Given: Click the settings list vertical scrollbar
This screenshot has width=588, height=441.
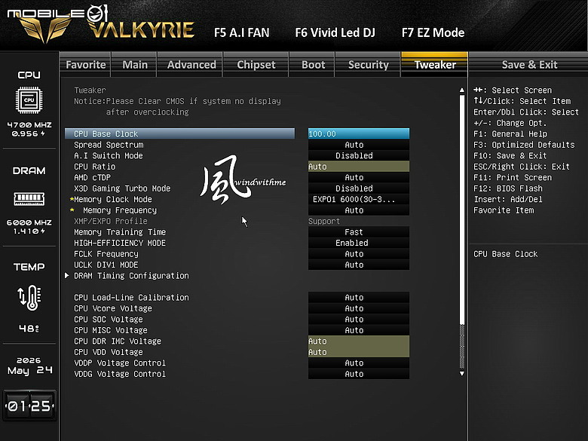Looking at the screenshot, I should tap(462, 231).
